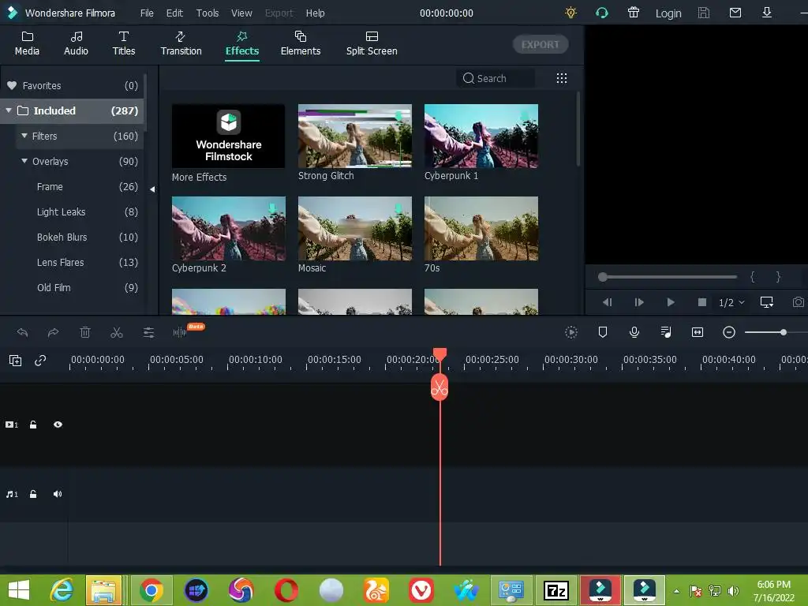Open the Media tab
Viewport: 808px width, 606px height.
[27, 43]
